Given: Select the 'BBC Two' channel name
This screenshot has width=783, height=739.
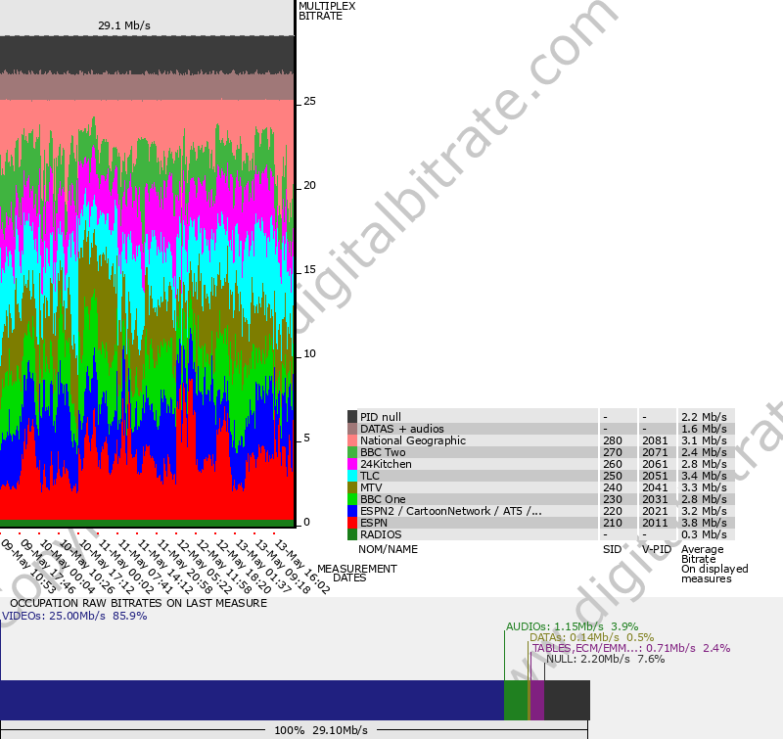Looking at the screenshot, I should [x=383, y=452].
